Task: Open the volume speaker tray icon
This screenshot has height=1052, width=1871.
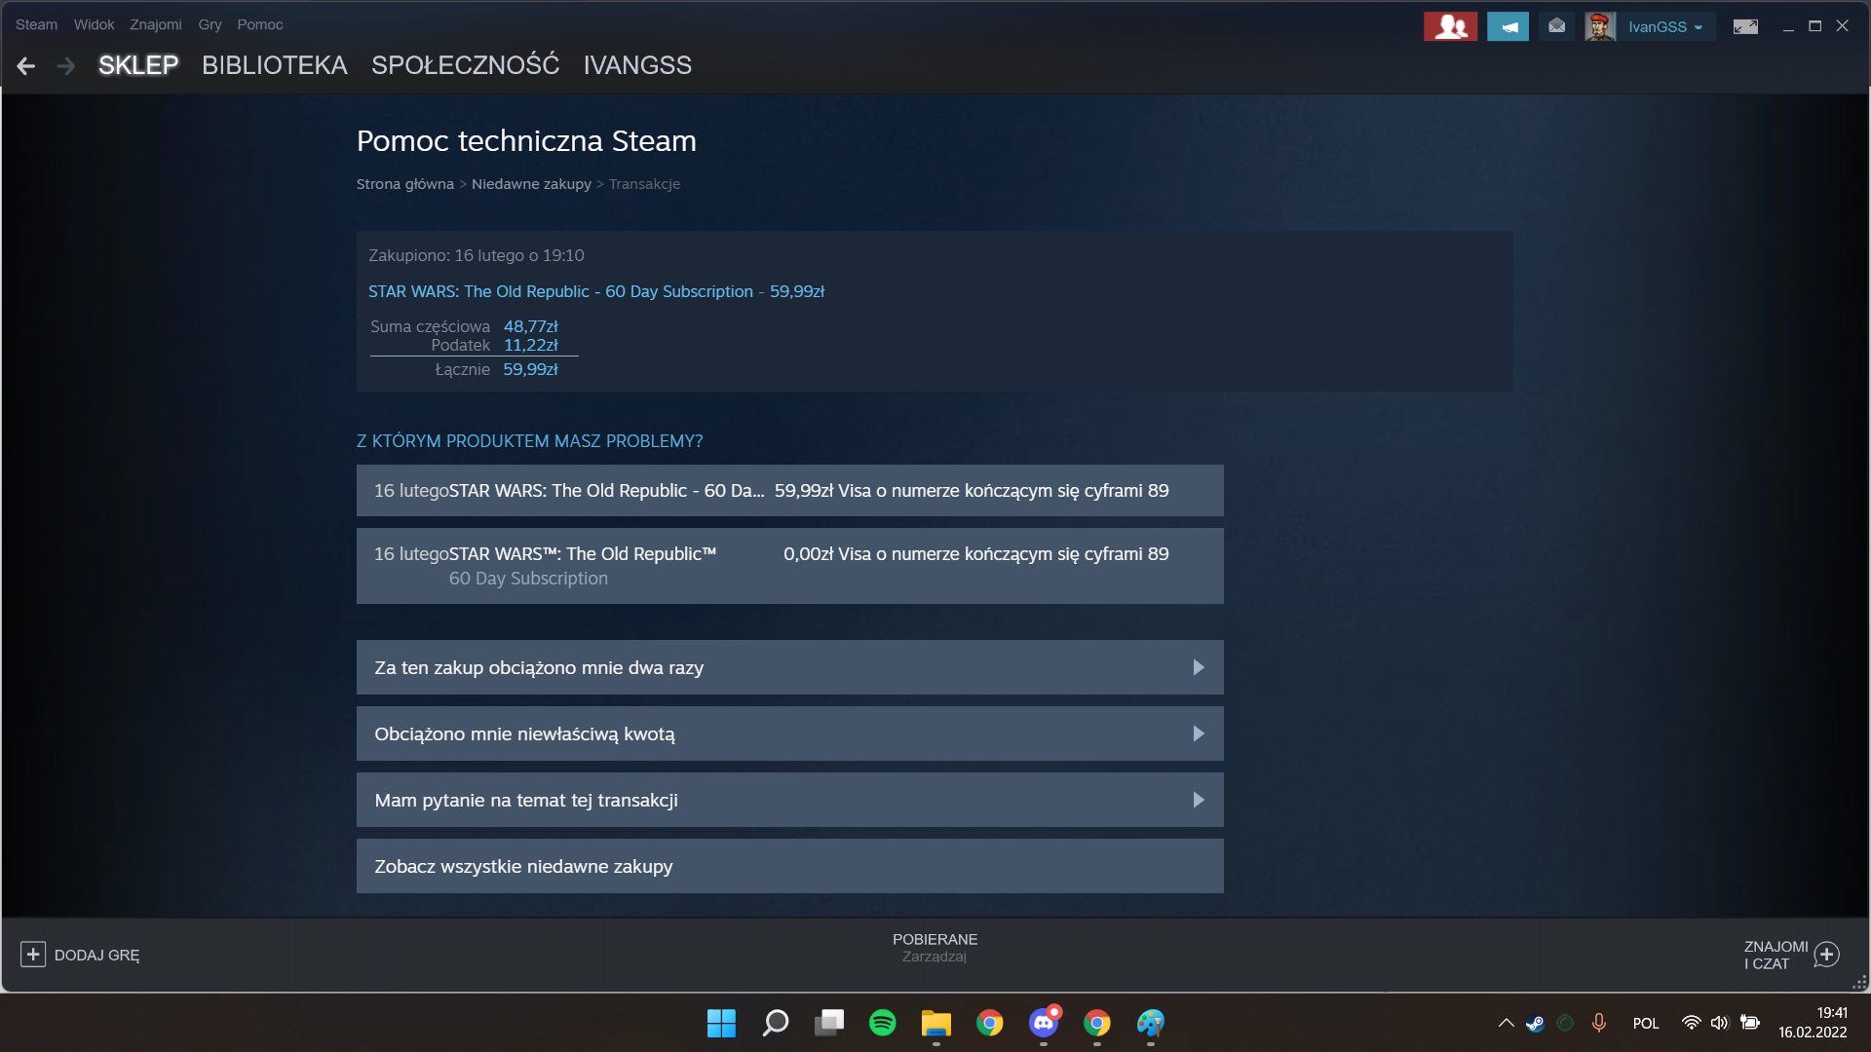Action: 1720,1023
